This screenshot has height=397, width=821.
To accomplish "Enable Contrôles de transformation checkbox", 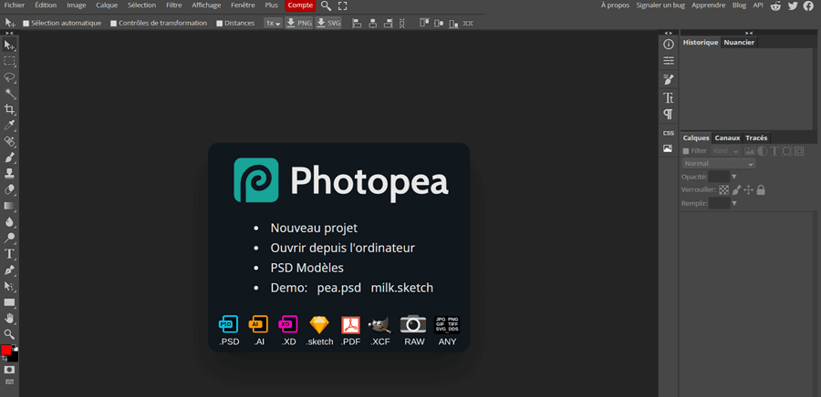I will point(114,24).
